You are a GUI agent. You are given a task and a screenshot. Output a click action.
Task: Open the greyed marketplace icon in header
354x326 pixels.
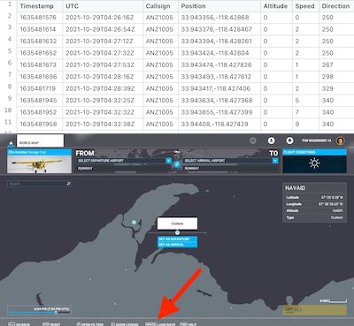253,140
